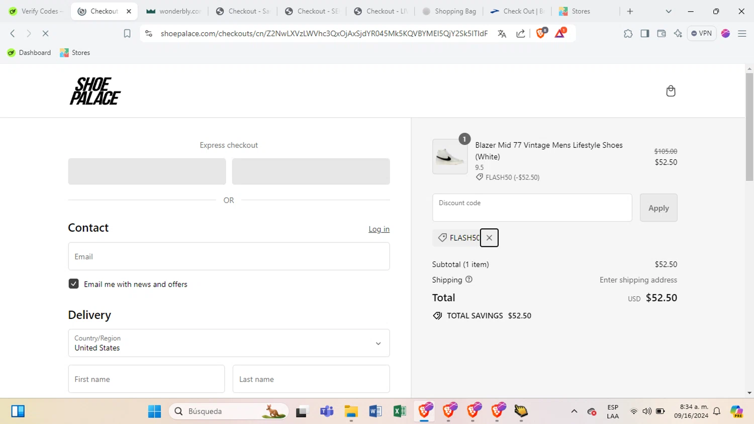
Task: Apply the discount code
Action: coord(658,208)
